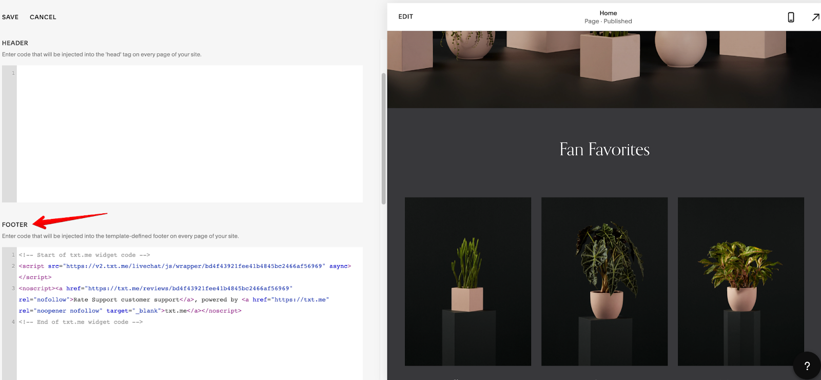Click the 'Rate Support customer support' line
Image resolution: width=821 pixels, height=380 pixels.
tap(174, 300)
